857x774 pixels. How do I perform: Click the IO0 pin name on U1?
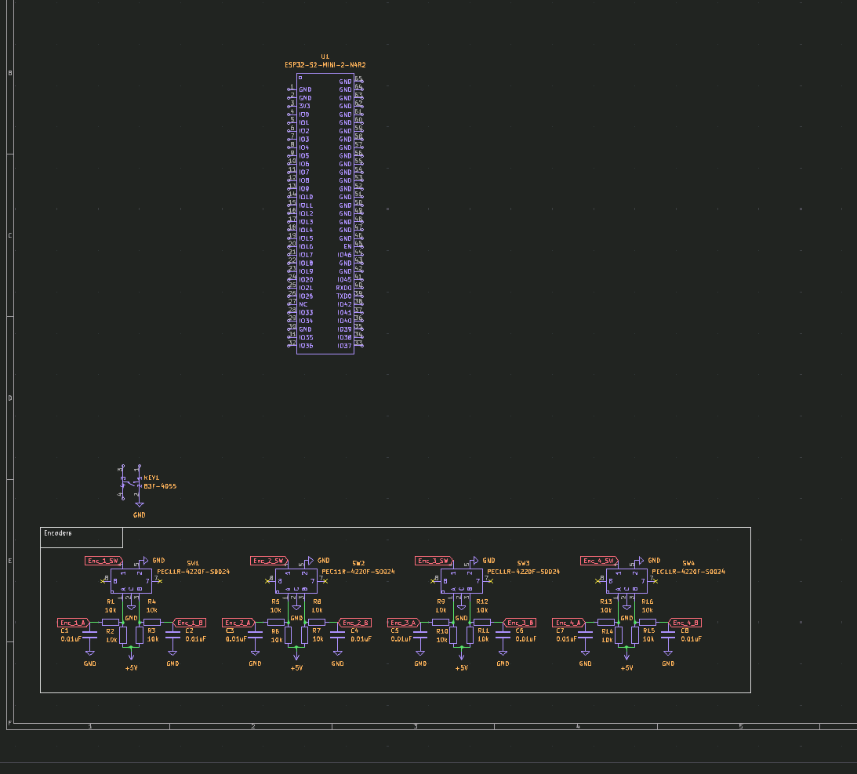pos(304,114)
